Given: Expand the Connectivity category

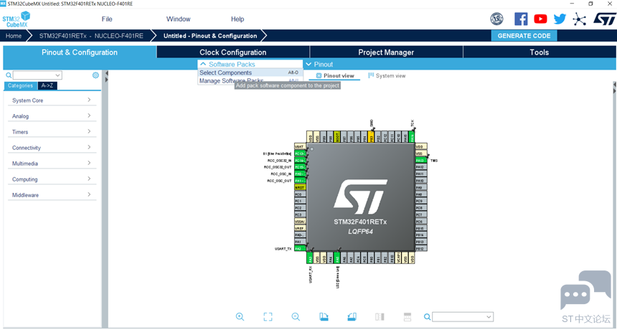Looking at the screenshot, I should 52,148.
